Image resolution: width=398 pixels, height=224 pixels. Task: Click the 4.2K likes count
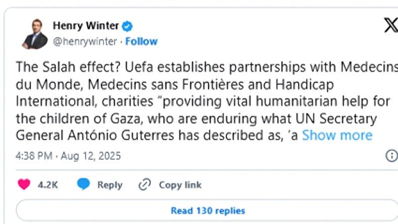(x=48, y=185)
